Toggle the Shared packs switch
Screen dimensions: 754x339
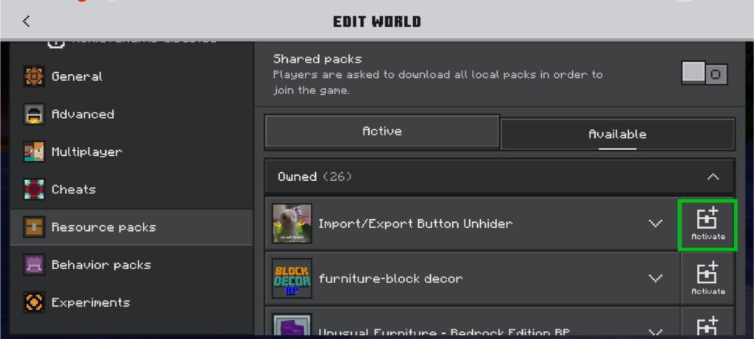pos(705,74)
